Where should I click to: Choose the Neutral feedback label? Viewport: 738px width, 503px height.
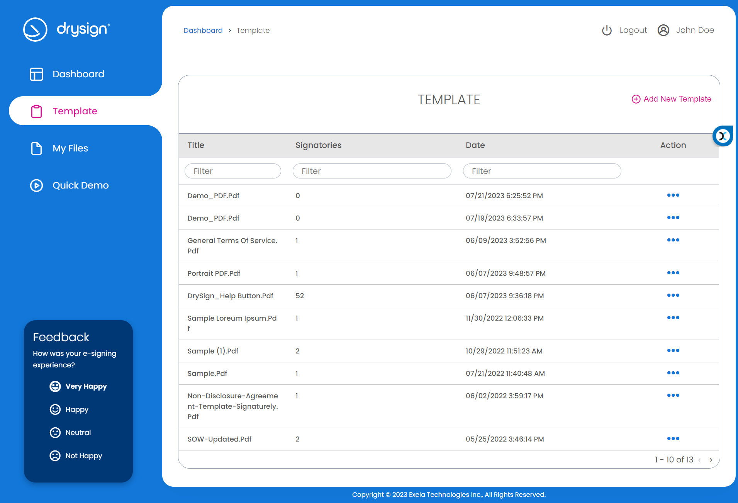pos(78,433)
